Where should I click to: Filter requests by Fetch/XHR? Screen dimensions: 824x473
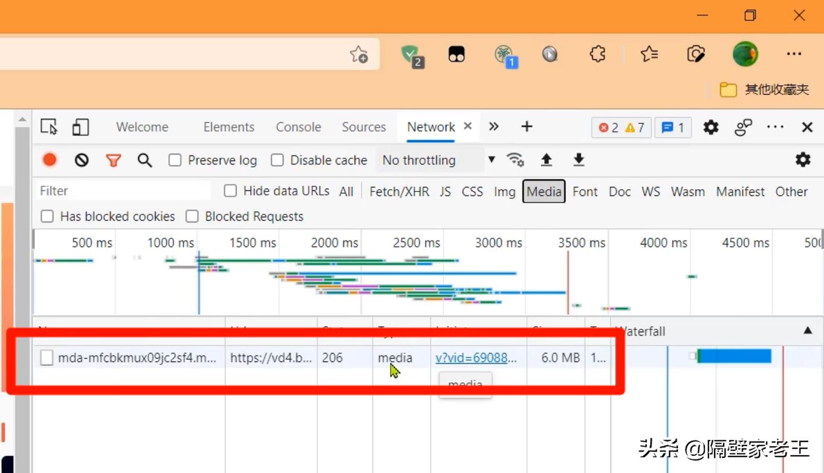click(399, 191)
